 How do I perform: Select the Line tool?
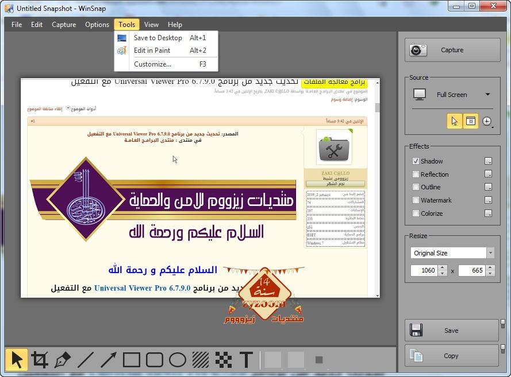[86, 360]
